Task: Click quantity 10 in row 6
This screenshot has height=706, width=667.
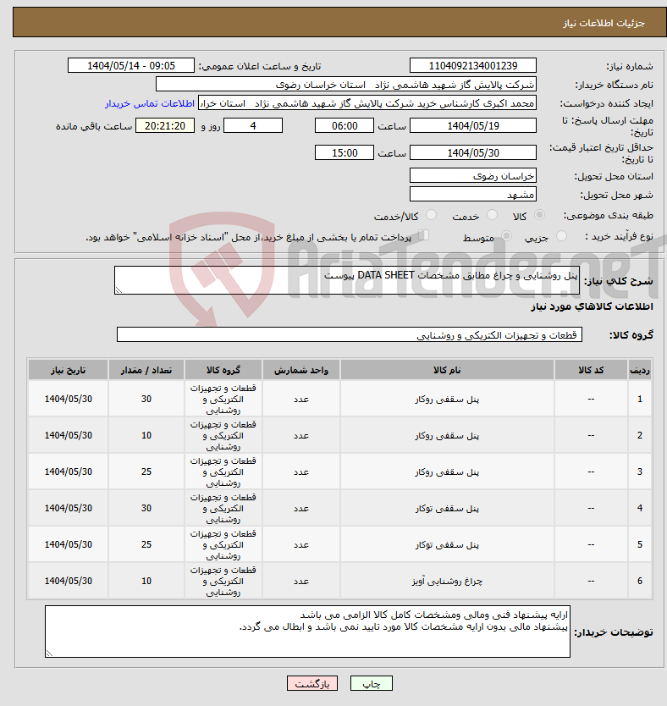Action: (146, 582)
